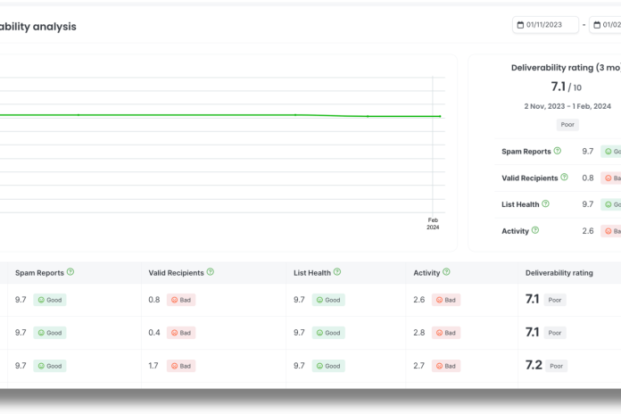Click the Activity help icon in the rating card
This screenshot has height=414, width=621.
(x=535, y=230)
